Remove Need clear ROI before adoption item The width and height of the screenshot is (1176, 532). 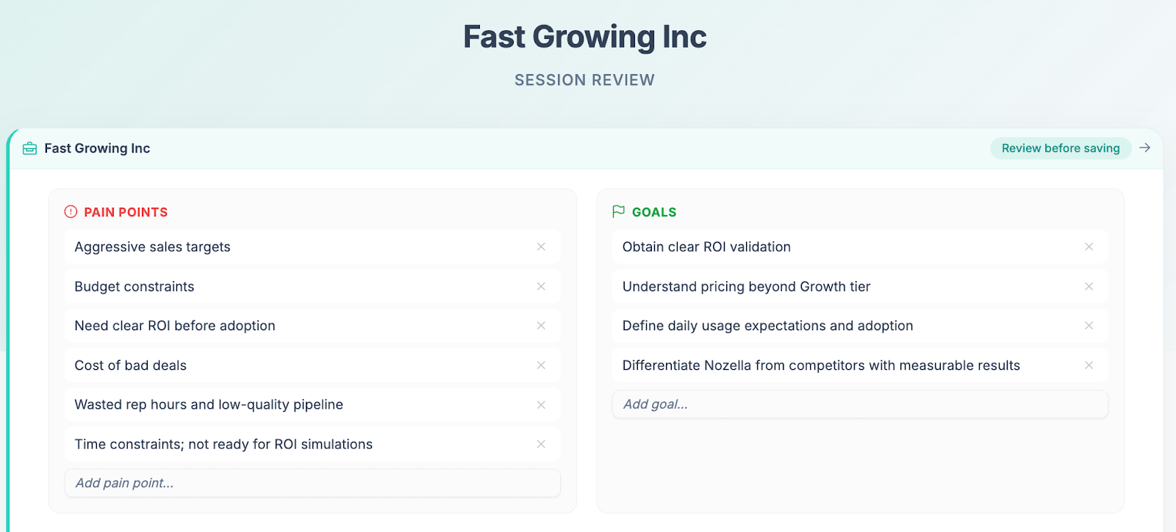541,326
